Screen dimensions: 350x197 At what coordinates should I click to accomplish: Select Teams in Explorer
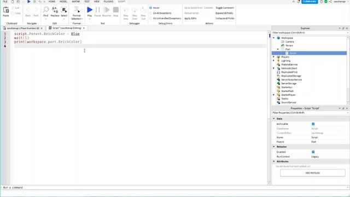pyautogui.click(x=284, y=99)
